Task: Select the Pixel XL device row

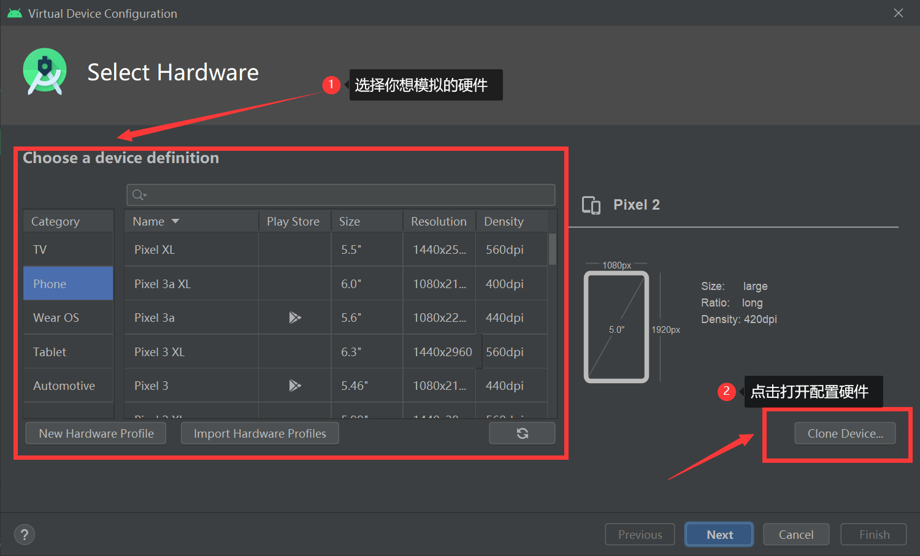Action: [x=335, y=249]
